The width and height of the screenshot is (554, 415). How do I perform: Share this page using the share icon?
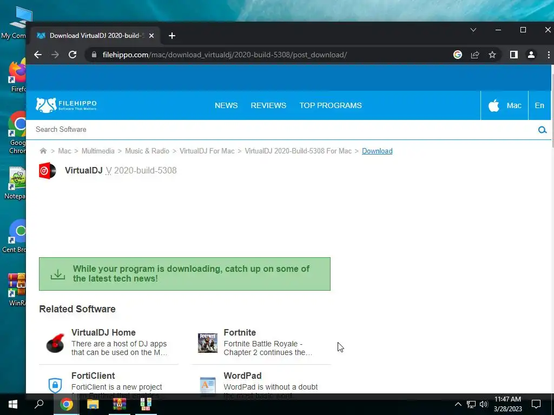coord(475,55)
